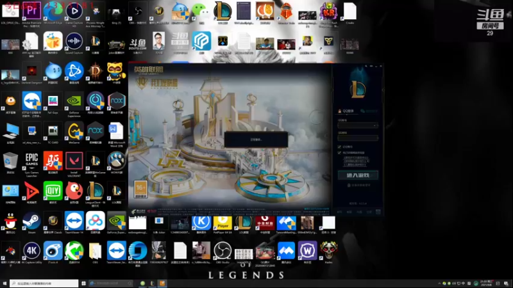Expand the QQ account number dropdown
The width and height of the screenshot is (513, 288).
[x=375, y=125]
